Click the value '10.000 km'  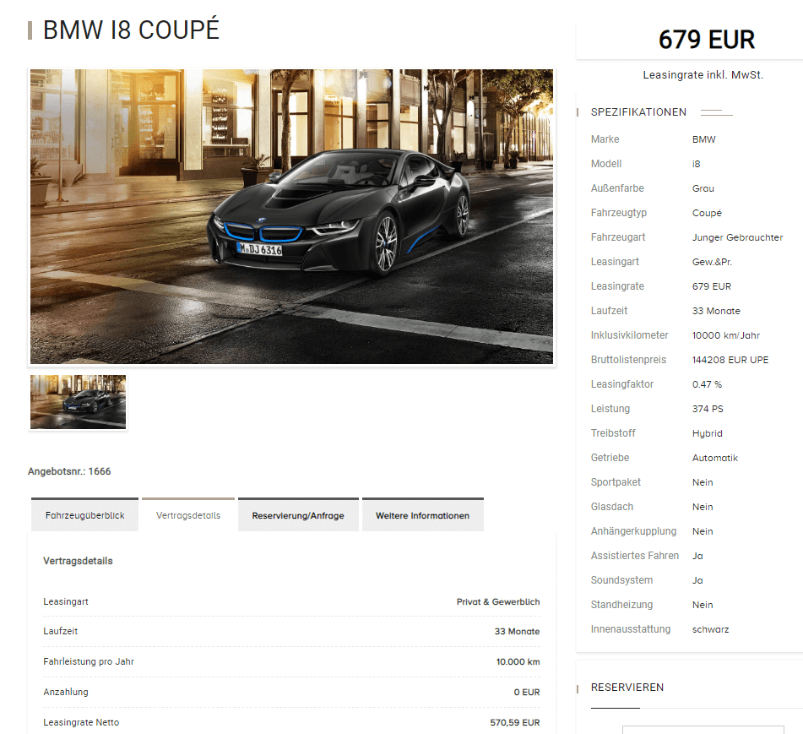[518, 661]
